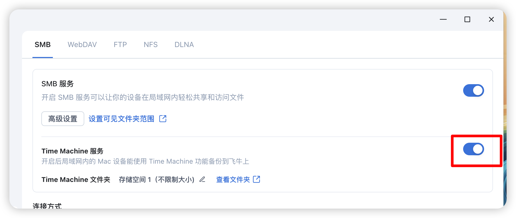
Task: Maximize the window
Action: tap(467, 19)
